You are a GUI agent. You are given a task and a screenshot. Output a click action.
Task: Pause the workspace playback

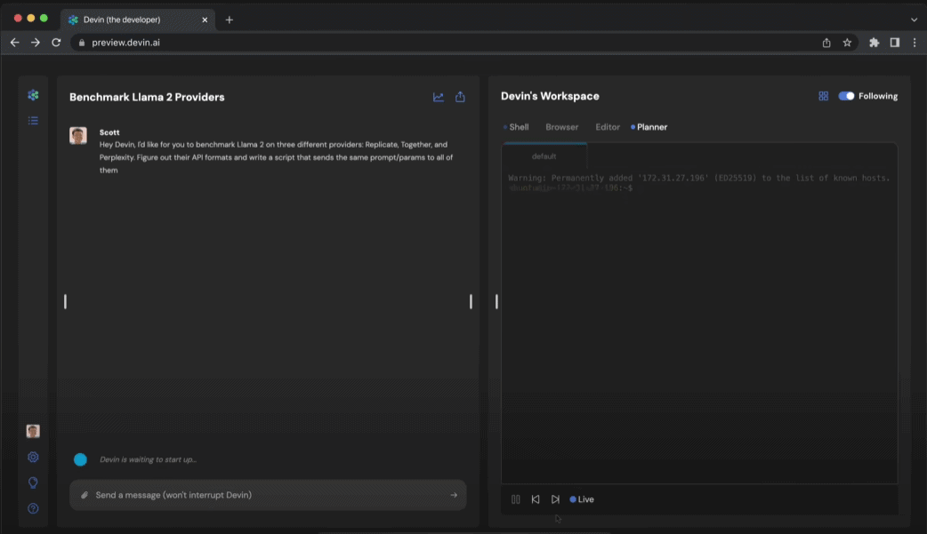pyautogui.click(x=515, y=498)
